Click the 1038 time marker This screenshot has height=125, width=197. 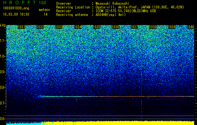click(x=153, y=27)
